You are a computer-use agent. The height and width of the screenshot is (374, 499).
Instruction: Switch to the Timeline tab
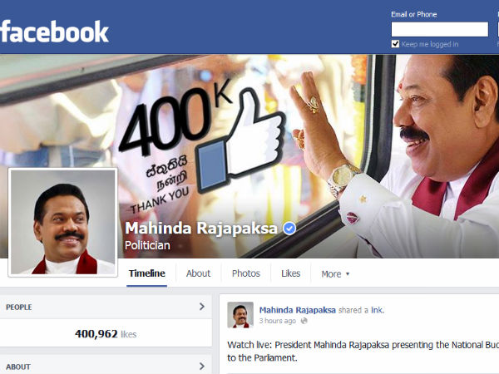[x=146, y=273]
